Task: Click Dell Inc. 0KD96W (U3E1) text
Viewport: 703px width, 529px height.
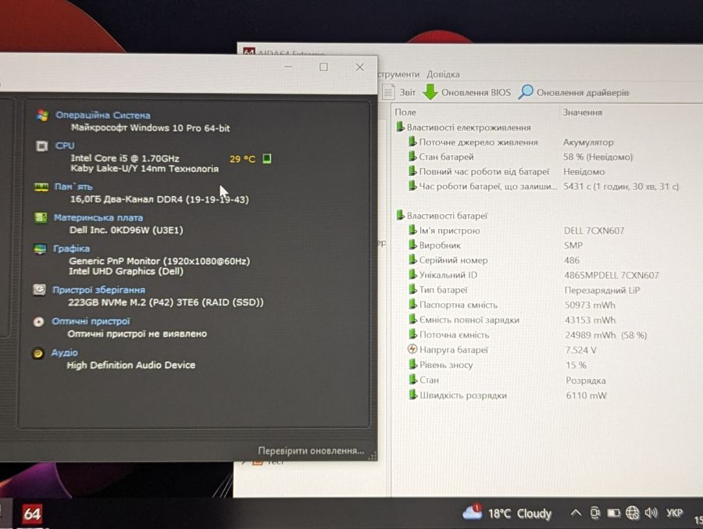Action: tap(127, 231)
